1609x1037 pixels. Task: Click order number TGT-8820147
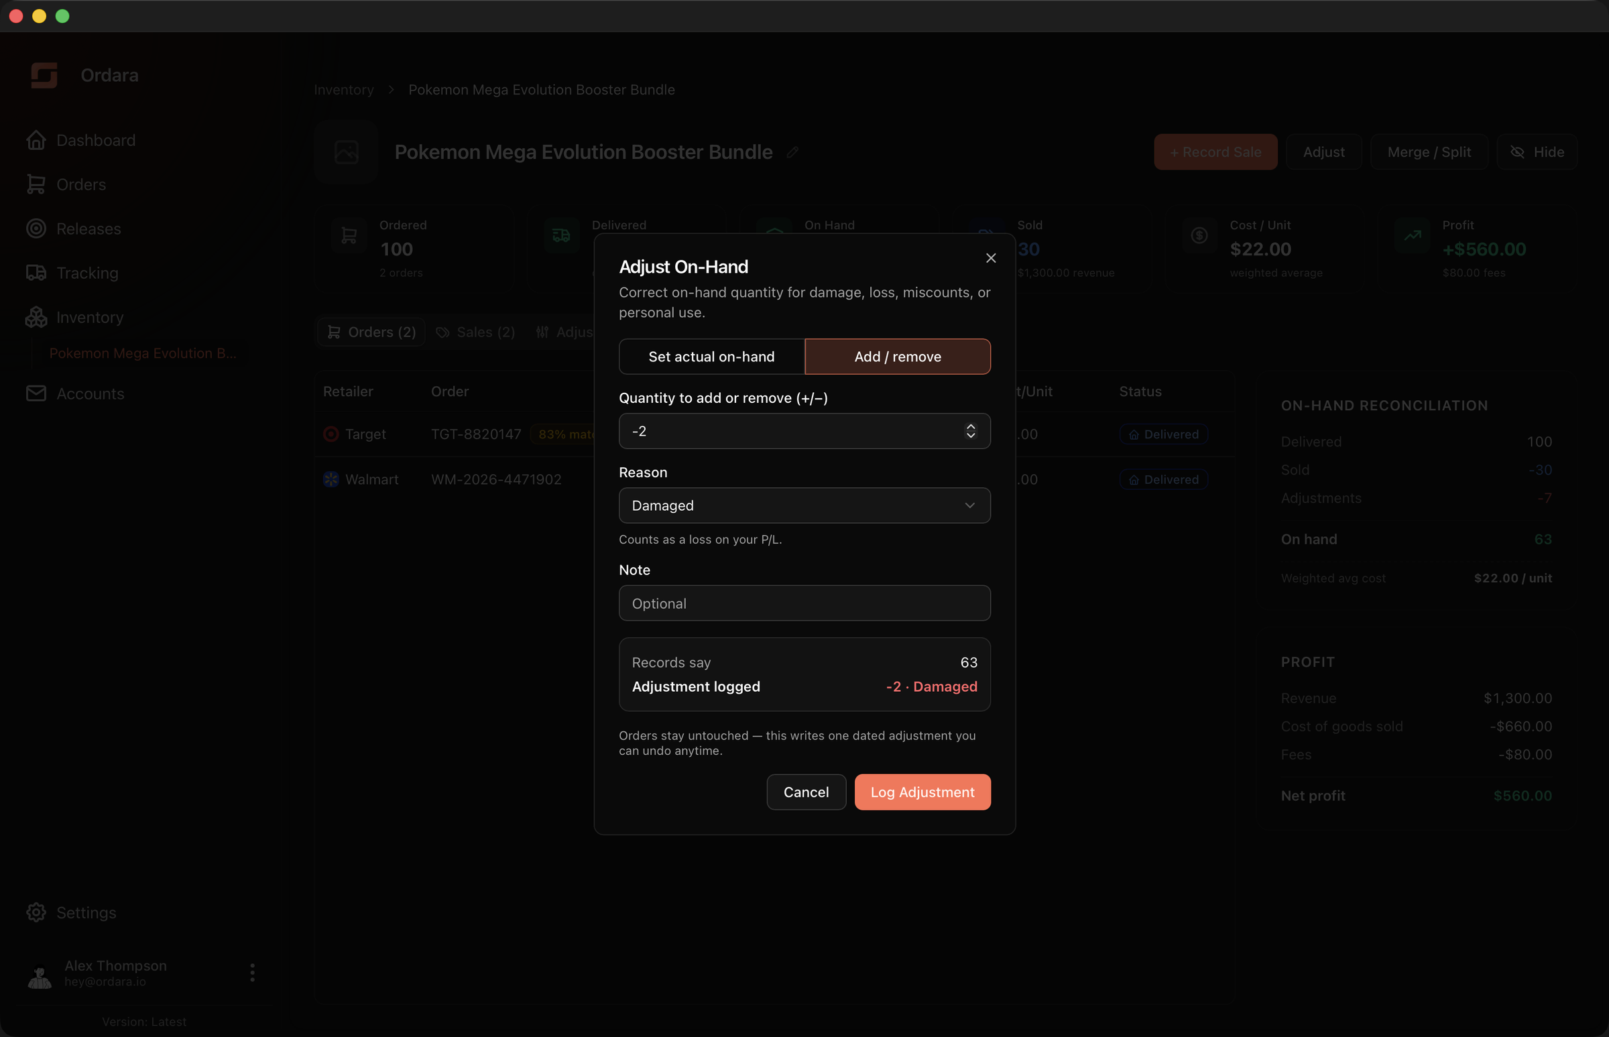coord(476,434)
